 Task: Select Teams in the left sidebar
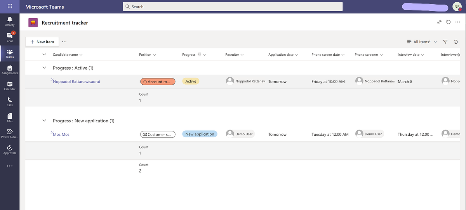coord(10,54)
